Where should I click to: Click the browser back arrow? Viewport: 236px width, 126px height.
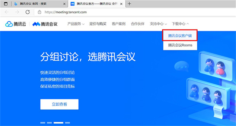[7, 12]
